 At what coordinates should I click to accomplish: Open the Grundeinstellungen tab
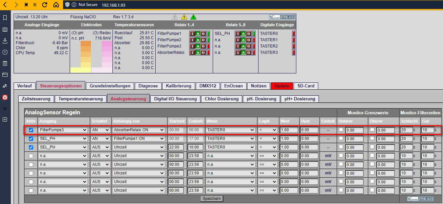110,86
